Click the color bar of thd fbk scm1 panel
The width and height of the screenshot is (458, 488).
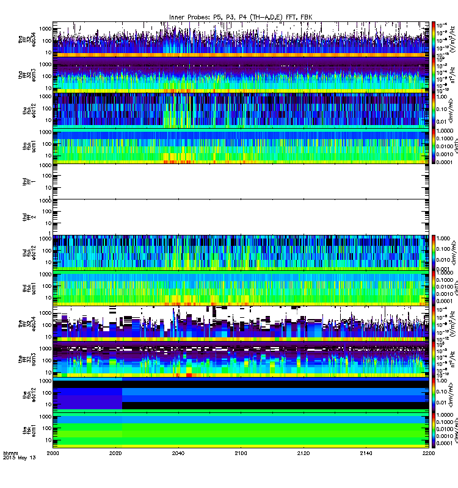[x=434, y=288]
